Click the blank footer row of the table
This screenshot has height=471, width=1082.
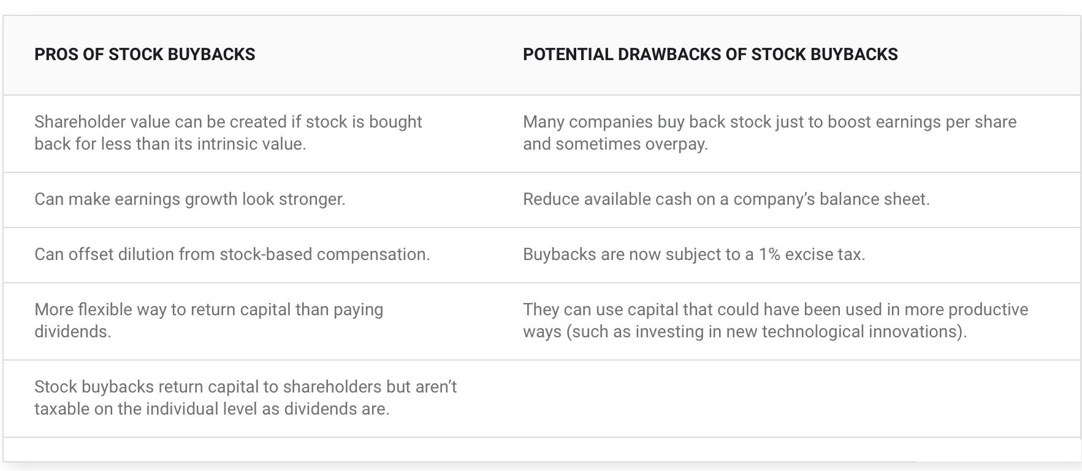click(542, 449)
